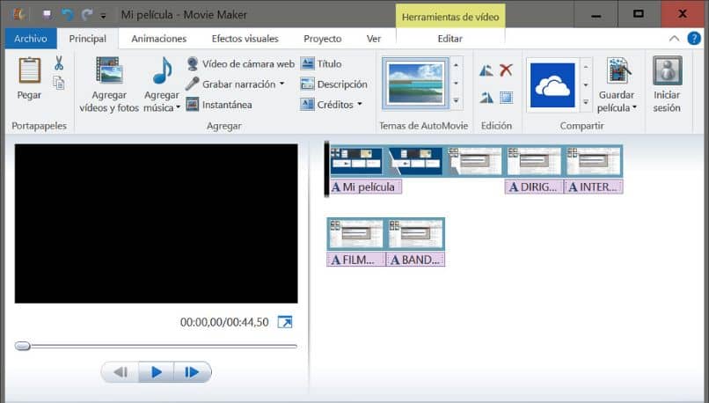Open the quick access toolbar customize arrow
The image size is (709, 403).
103,17
